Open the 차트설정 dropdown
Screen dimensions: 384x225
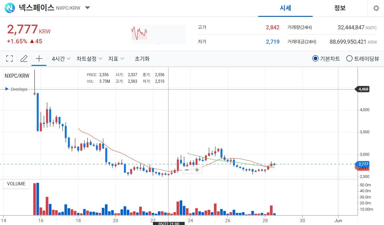(89, 59)
